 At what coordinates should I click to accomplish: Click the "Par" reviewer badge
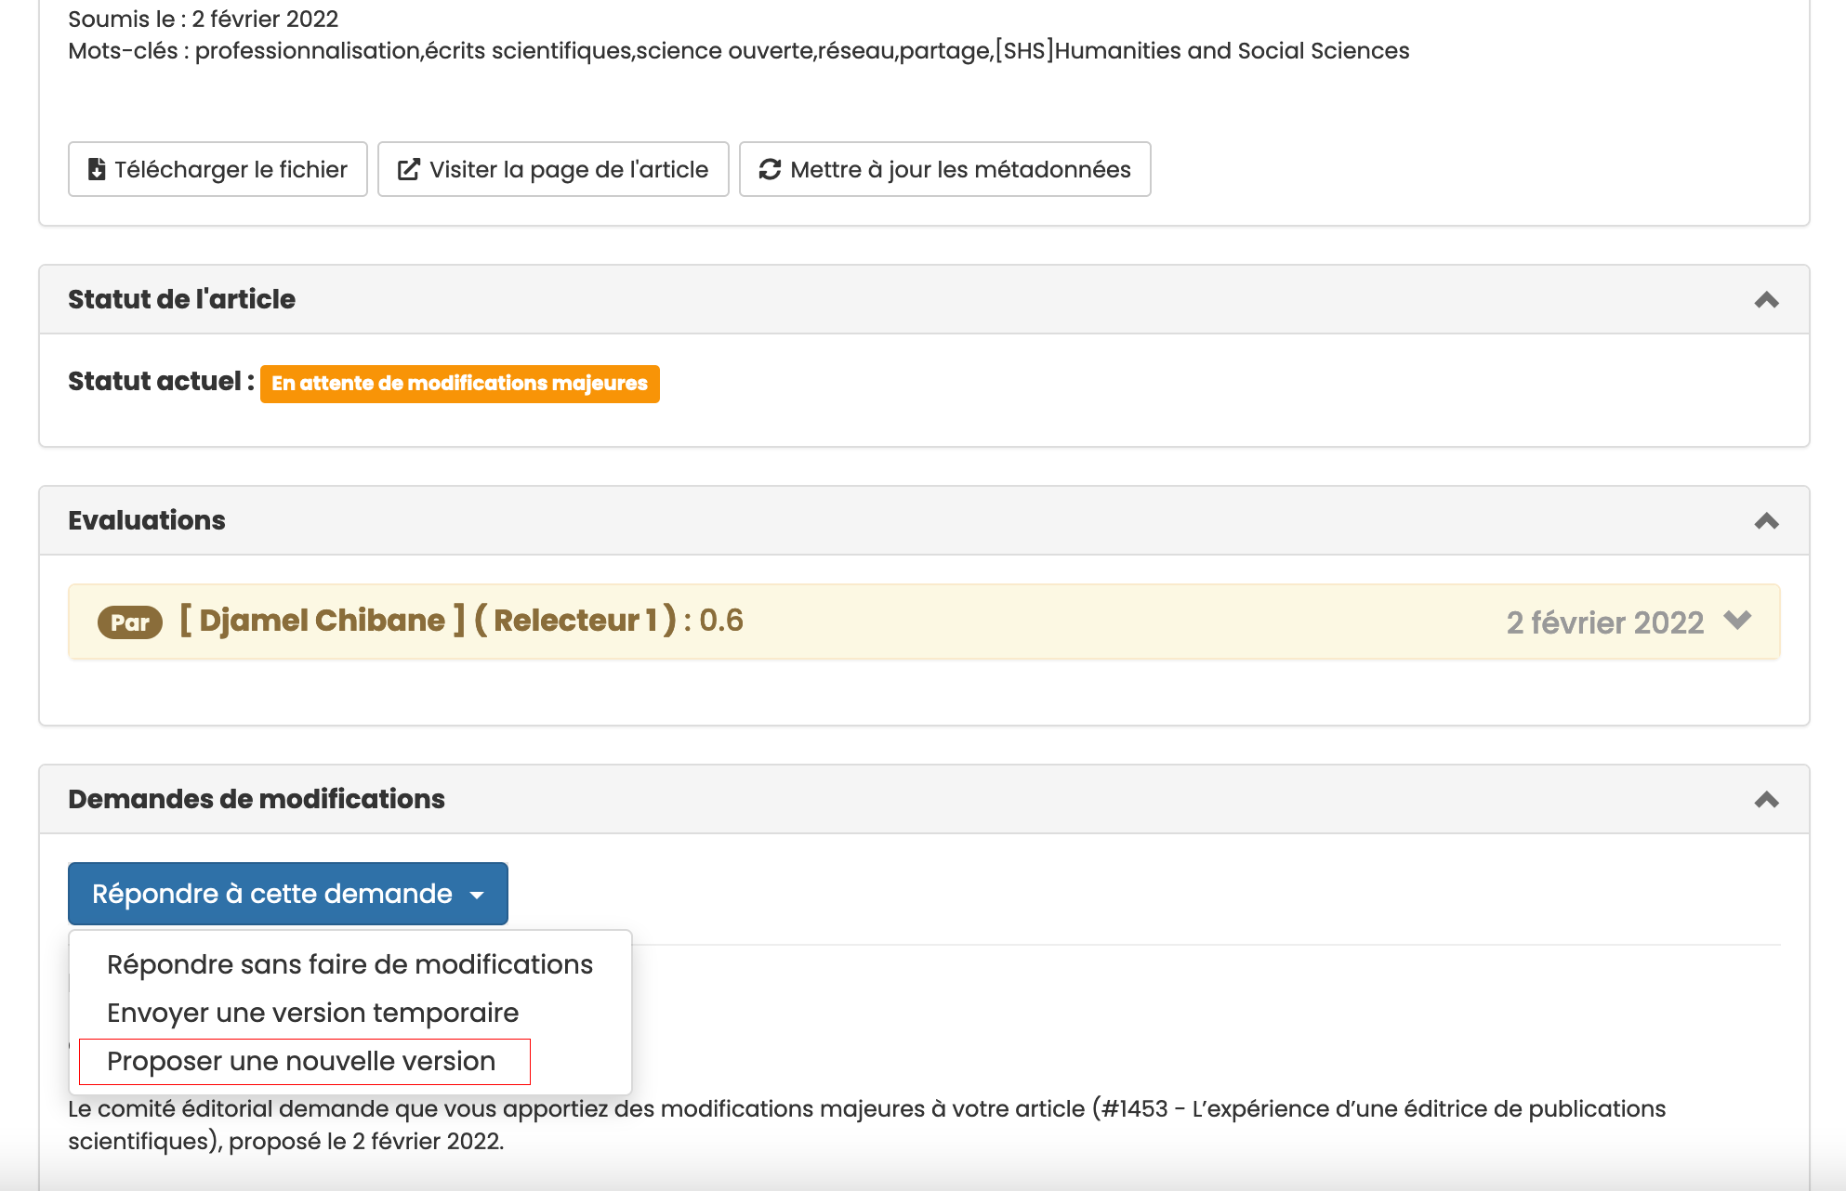click(129, 621)
